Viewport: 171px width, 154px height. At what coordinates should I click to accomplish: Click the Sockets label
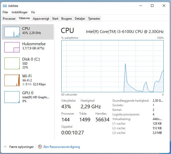(x=118, y=105)
